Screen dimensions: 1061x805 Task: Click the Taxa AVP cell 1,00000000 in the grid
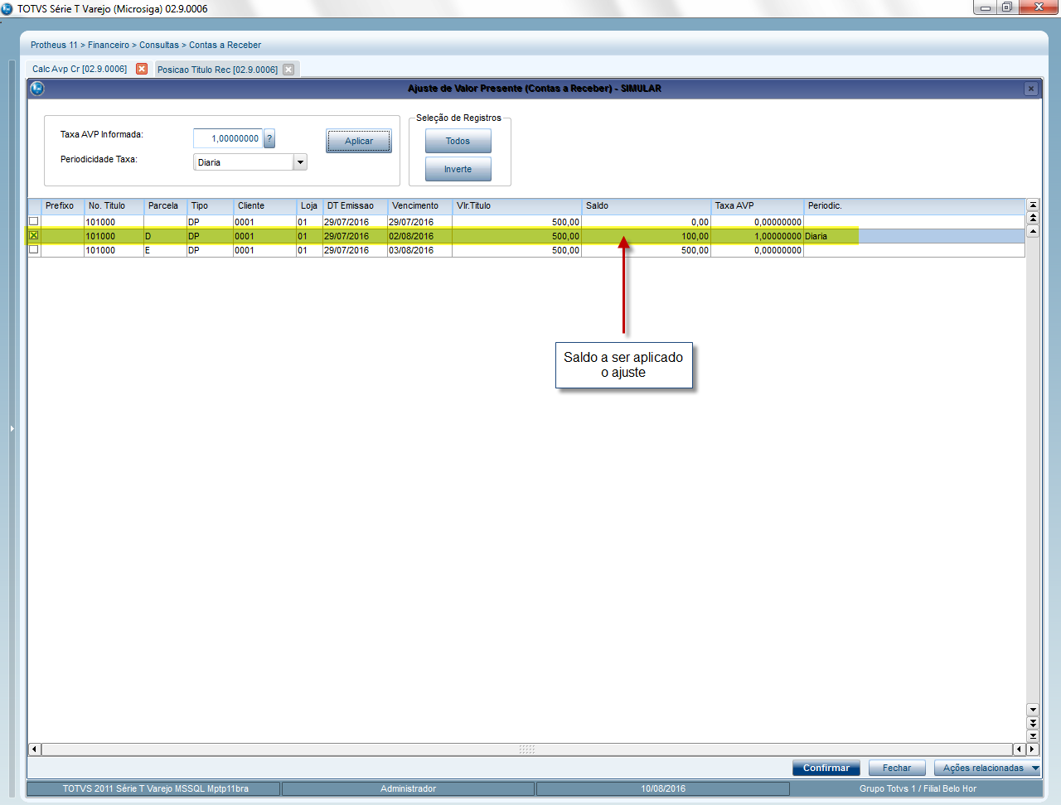[757, 236]
